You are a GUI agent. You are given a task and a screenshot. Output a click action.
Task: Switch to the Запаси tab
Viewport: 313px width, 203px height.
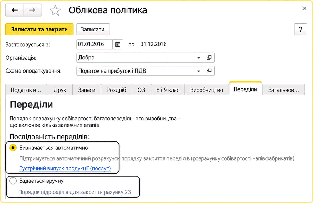pos(87,90)
